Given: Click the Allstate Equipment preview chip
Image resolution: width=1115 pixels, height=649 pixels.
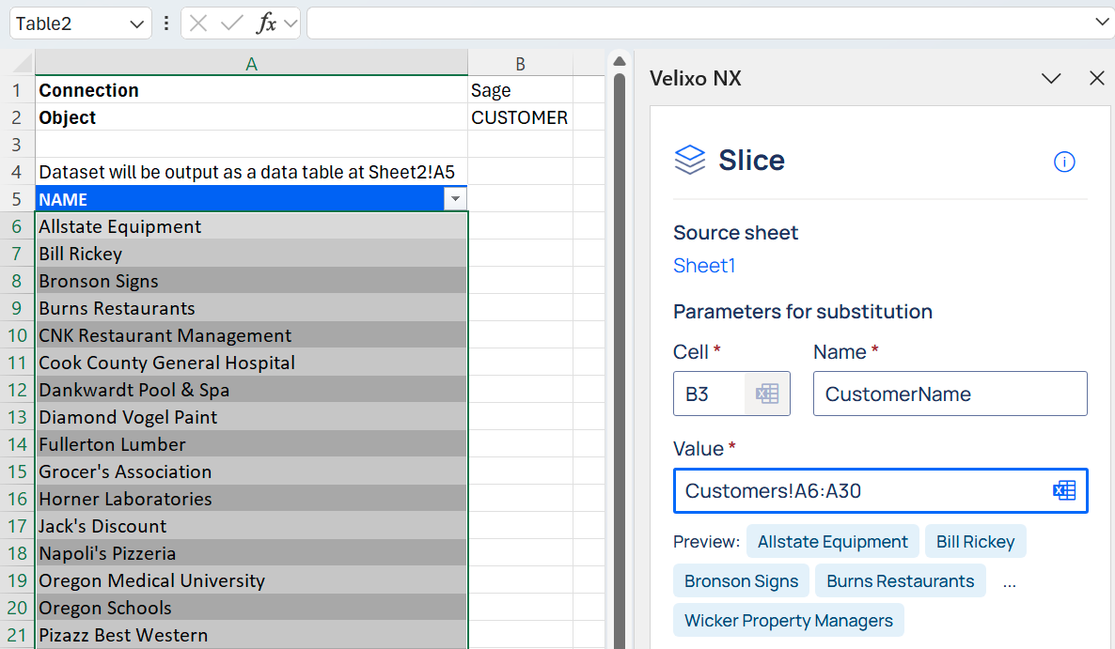Looking at the screenshot, I should pos(832,542).
